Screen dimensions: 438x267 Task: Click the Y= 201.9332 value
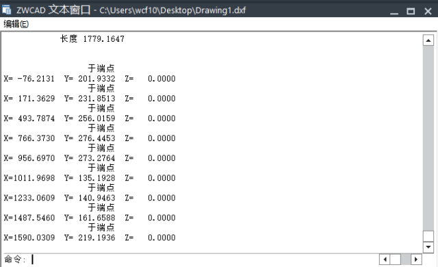[x=90, y=79]
